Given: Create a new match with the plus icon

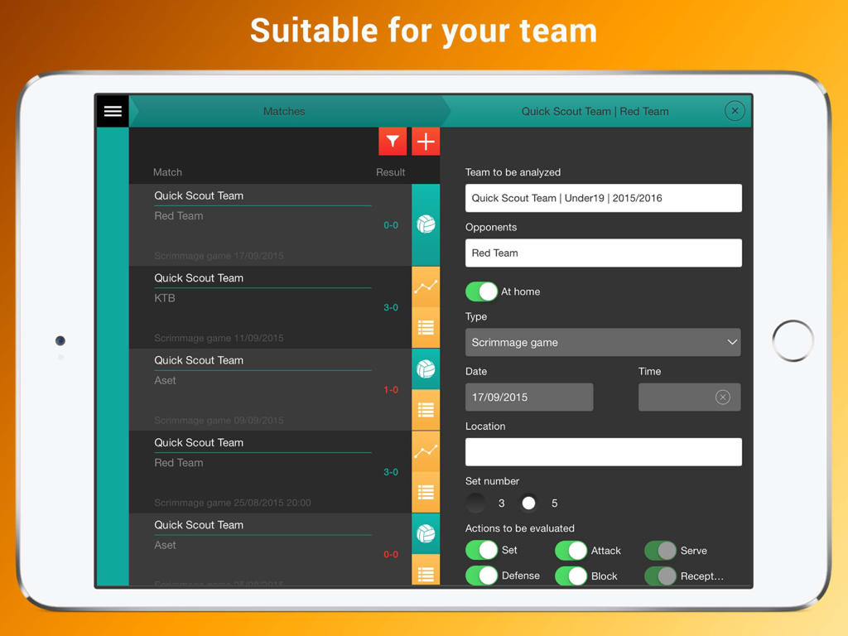Looking at the screenshot, I should [x=425, y=141].
